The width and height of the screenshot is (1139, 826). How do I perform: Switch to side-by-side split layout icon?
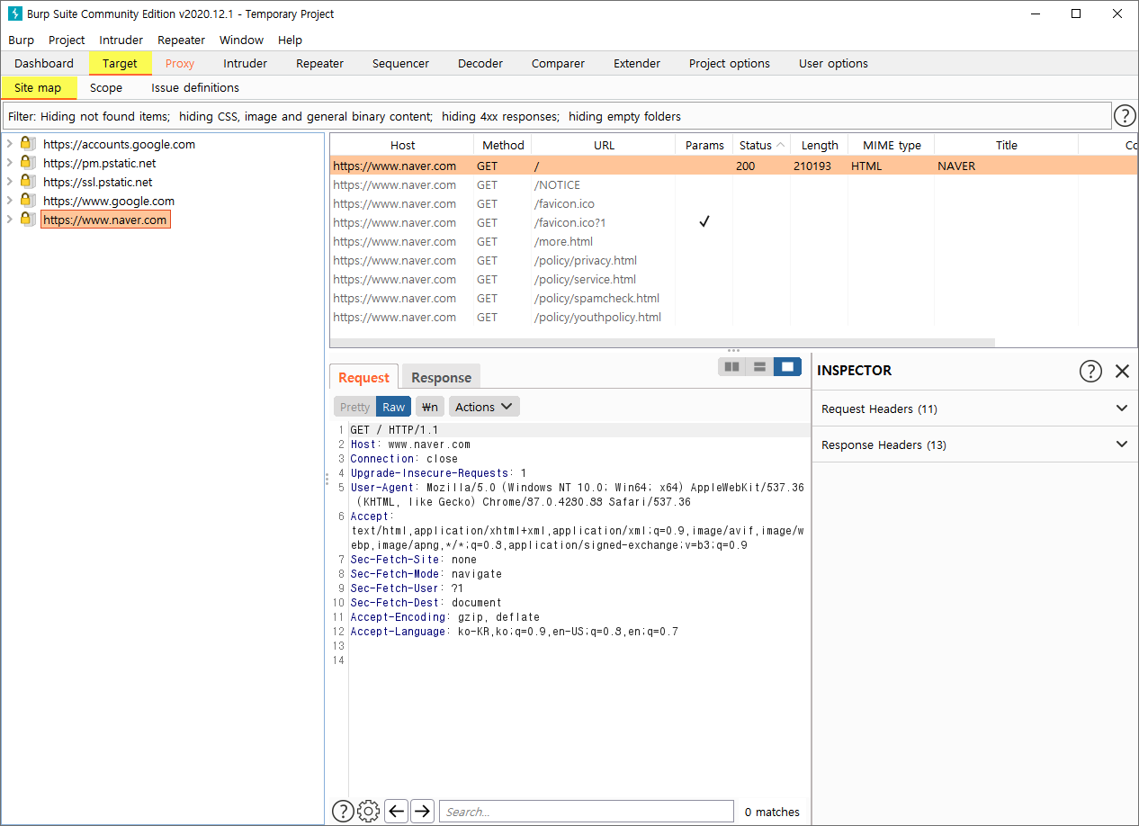732,366
